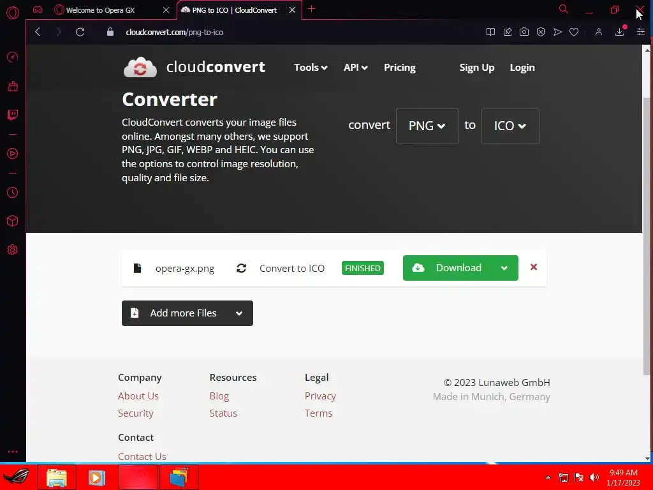Expand Add more Files arrow

tap(239, 313)
